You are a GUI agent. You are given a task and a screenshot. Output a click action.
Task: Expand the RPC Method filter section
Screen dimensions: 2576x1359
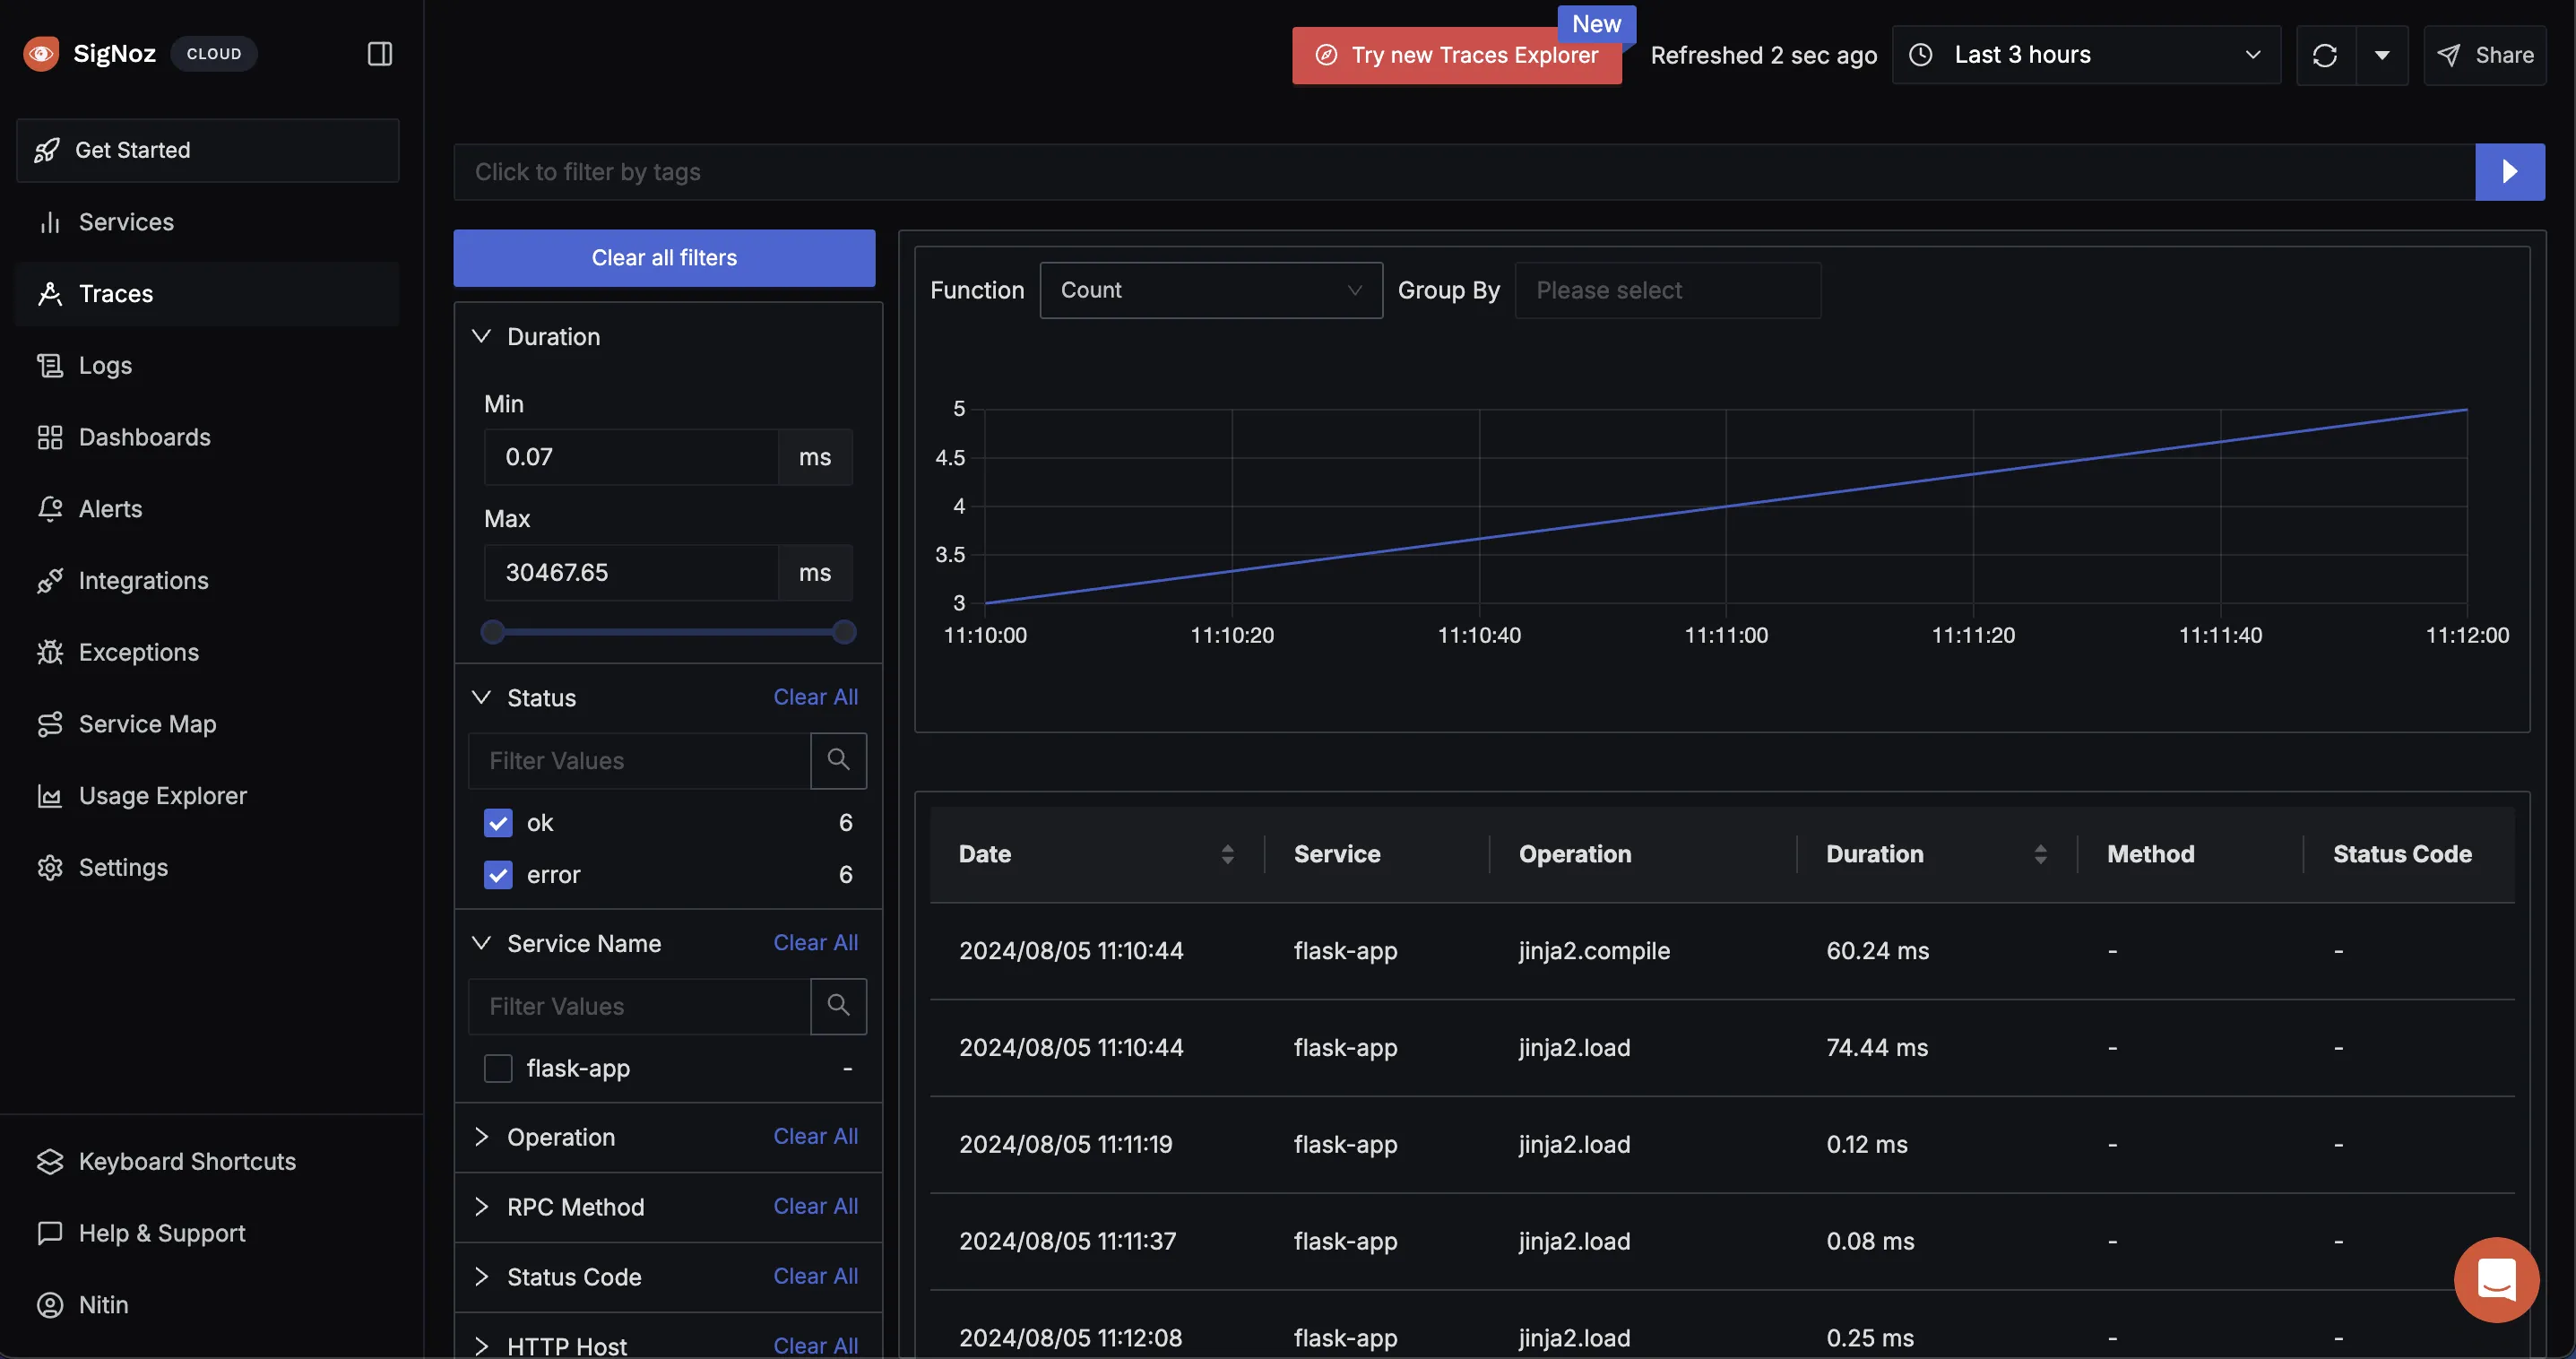(x=481, y=1207)
